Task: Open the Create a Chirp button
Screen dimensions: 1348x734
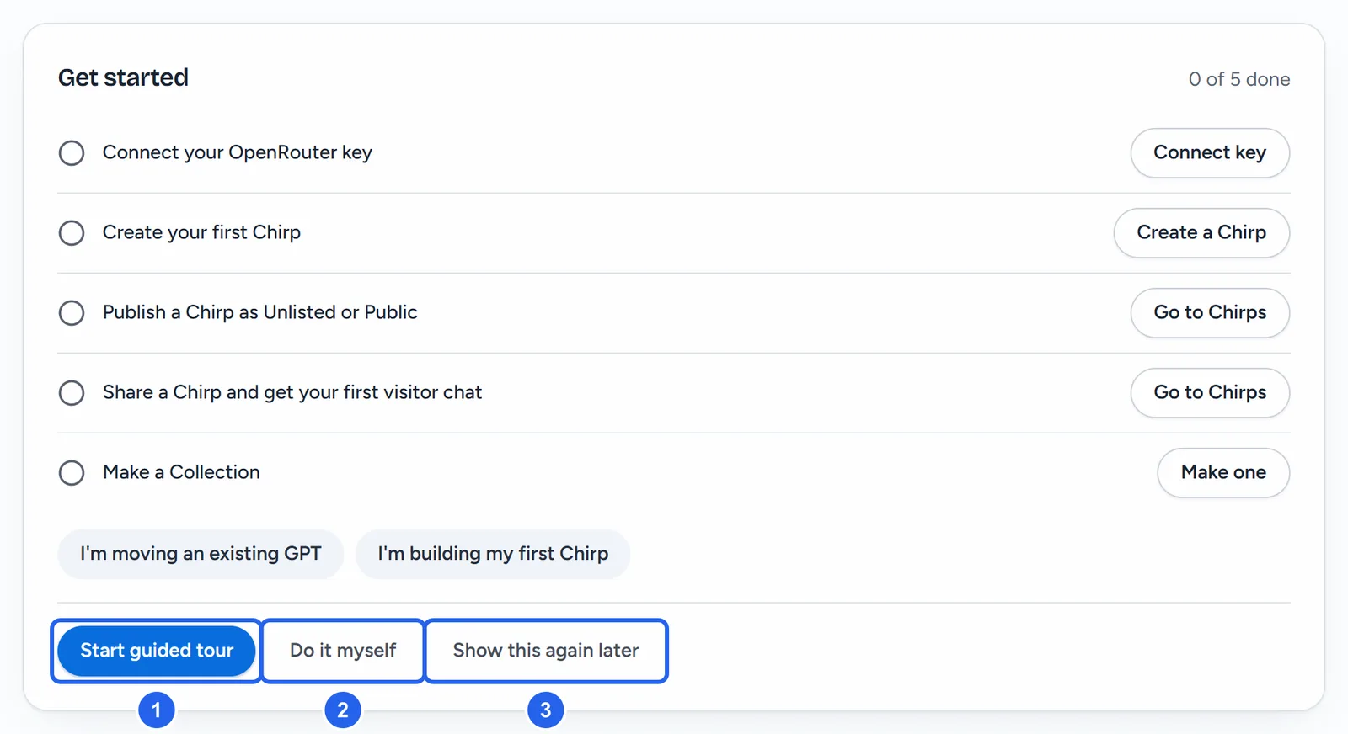Action: [1201, 233]
